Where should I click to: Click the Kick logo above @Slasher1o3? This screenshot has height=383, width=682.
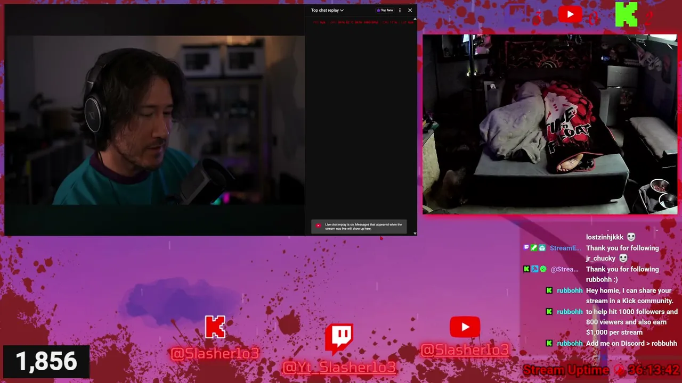(215, 327)
